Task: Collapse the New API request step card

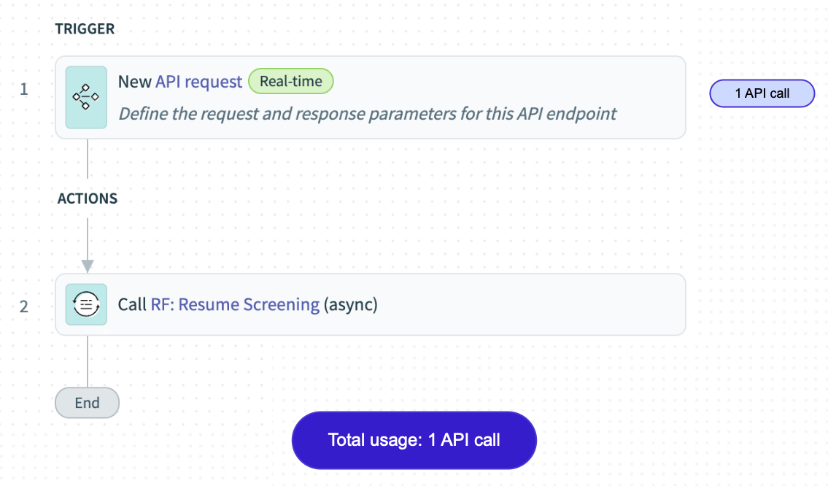Action: [371, 97]
